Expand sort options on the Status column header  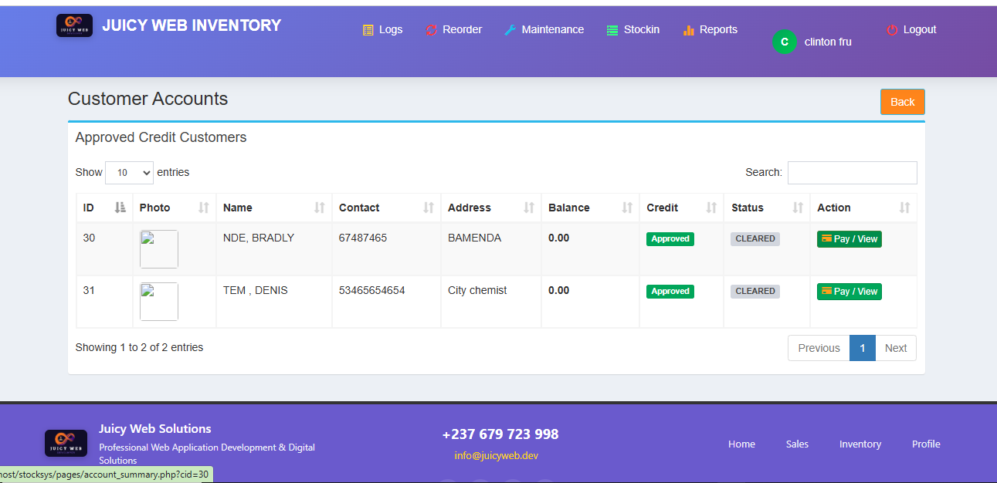tap(799, 207)
